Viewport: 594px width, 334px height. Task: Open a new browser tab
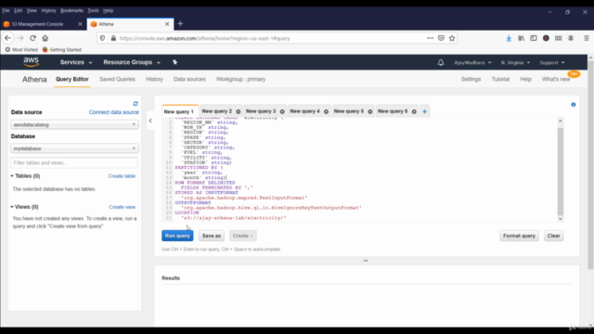[180, 23]
